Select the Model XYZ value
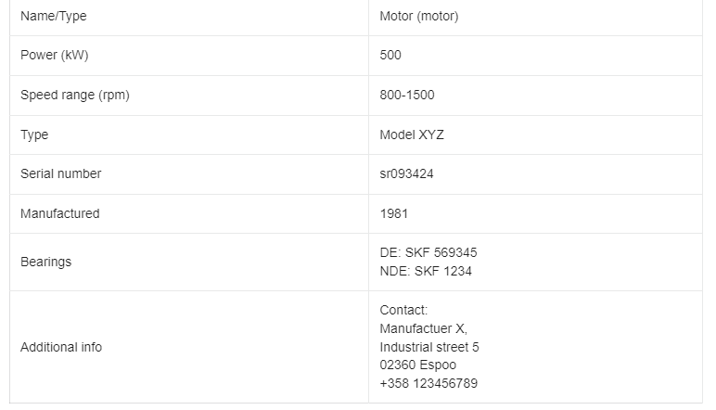Viewport: 716px width, 410px height. (x=412, y=135)
